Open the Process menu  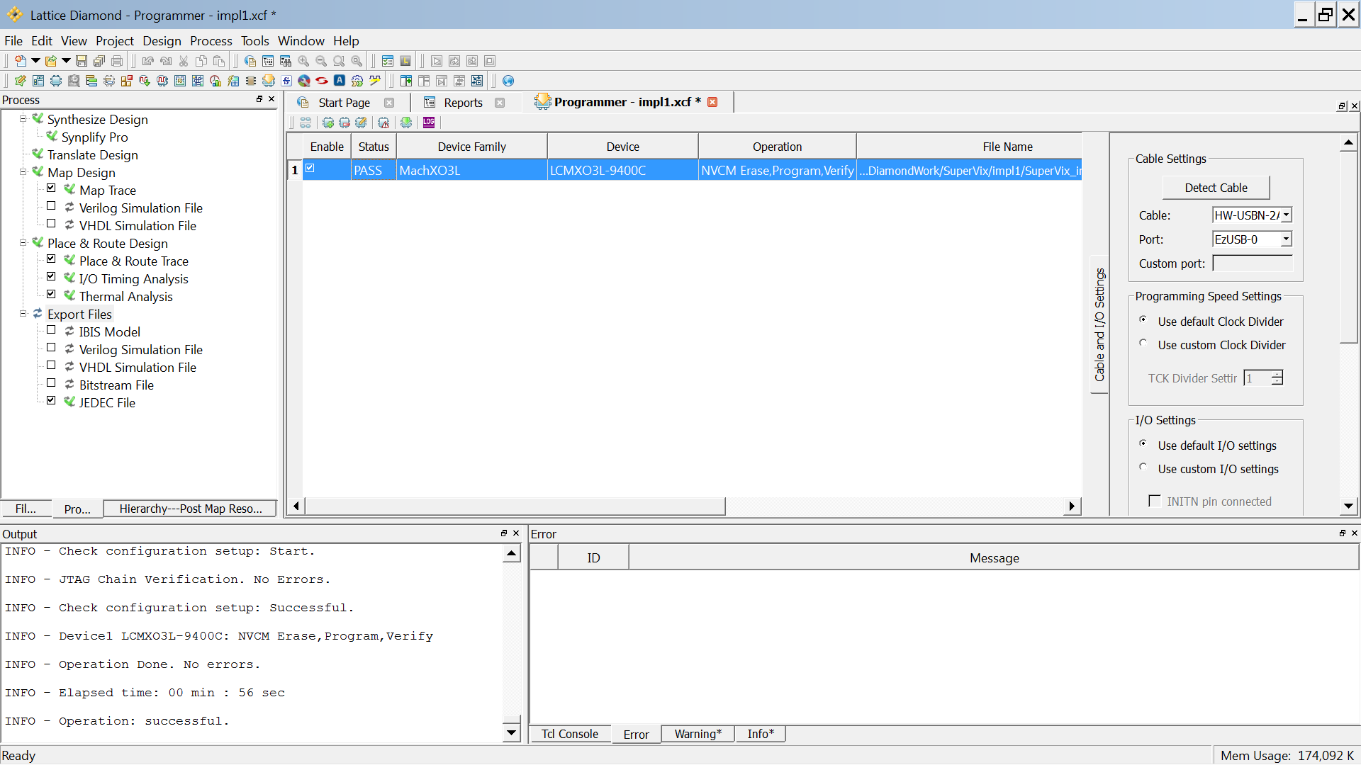click(x=211, y=40)
